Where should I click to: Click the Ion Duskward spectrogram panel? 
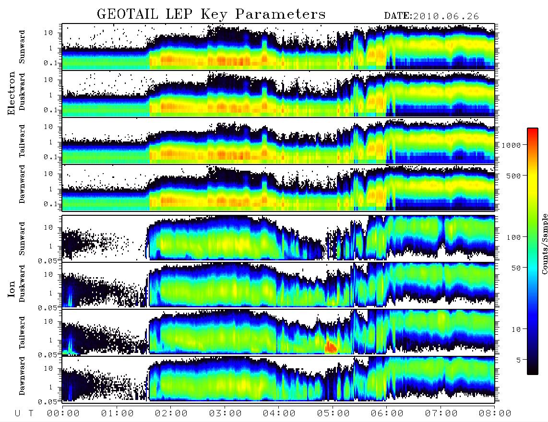(x=278, y=285)
